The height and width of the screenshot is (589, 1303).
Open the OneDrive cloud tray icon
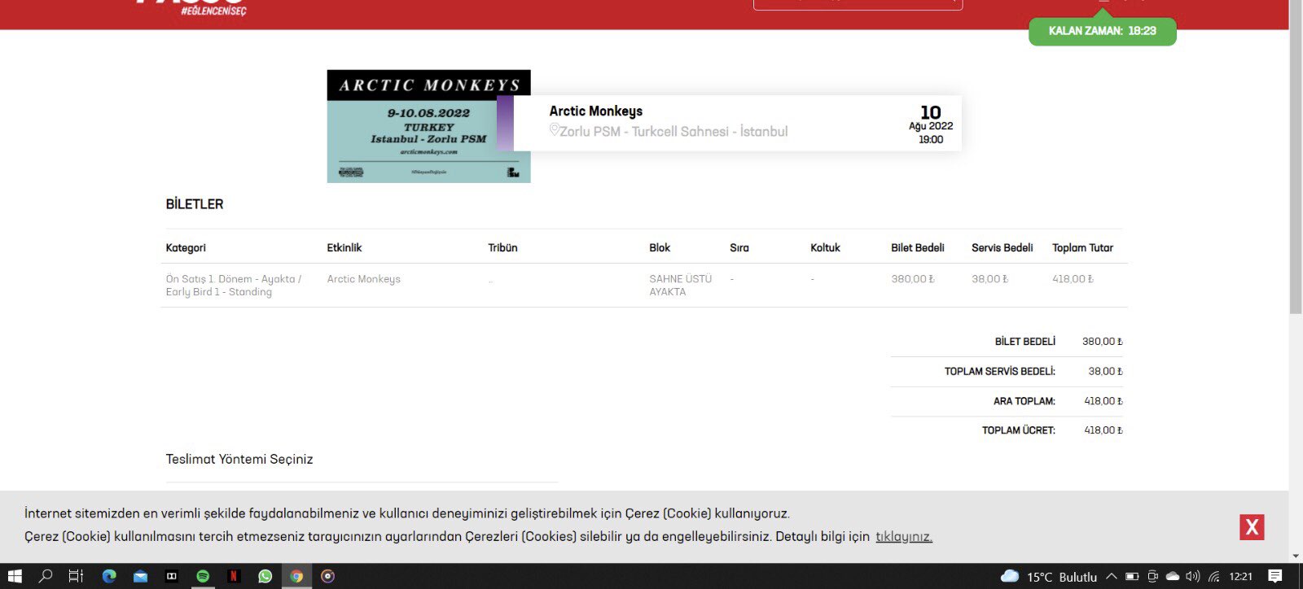click(1173, 576)
